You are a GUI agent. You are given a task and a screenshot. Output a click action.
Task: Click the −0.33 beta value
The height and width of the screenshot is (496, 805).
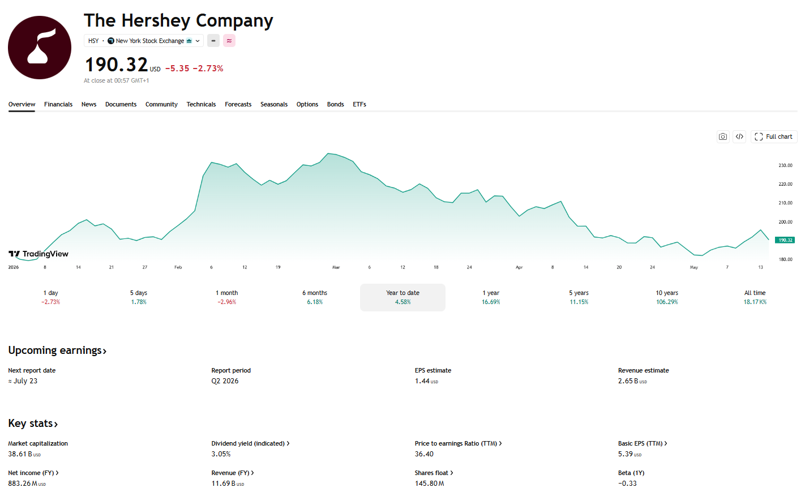click(x=627, y=484)
